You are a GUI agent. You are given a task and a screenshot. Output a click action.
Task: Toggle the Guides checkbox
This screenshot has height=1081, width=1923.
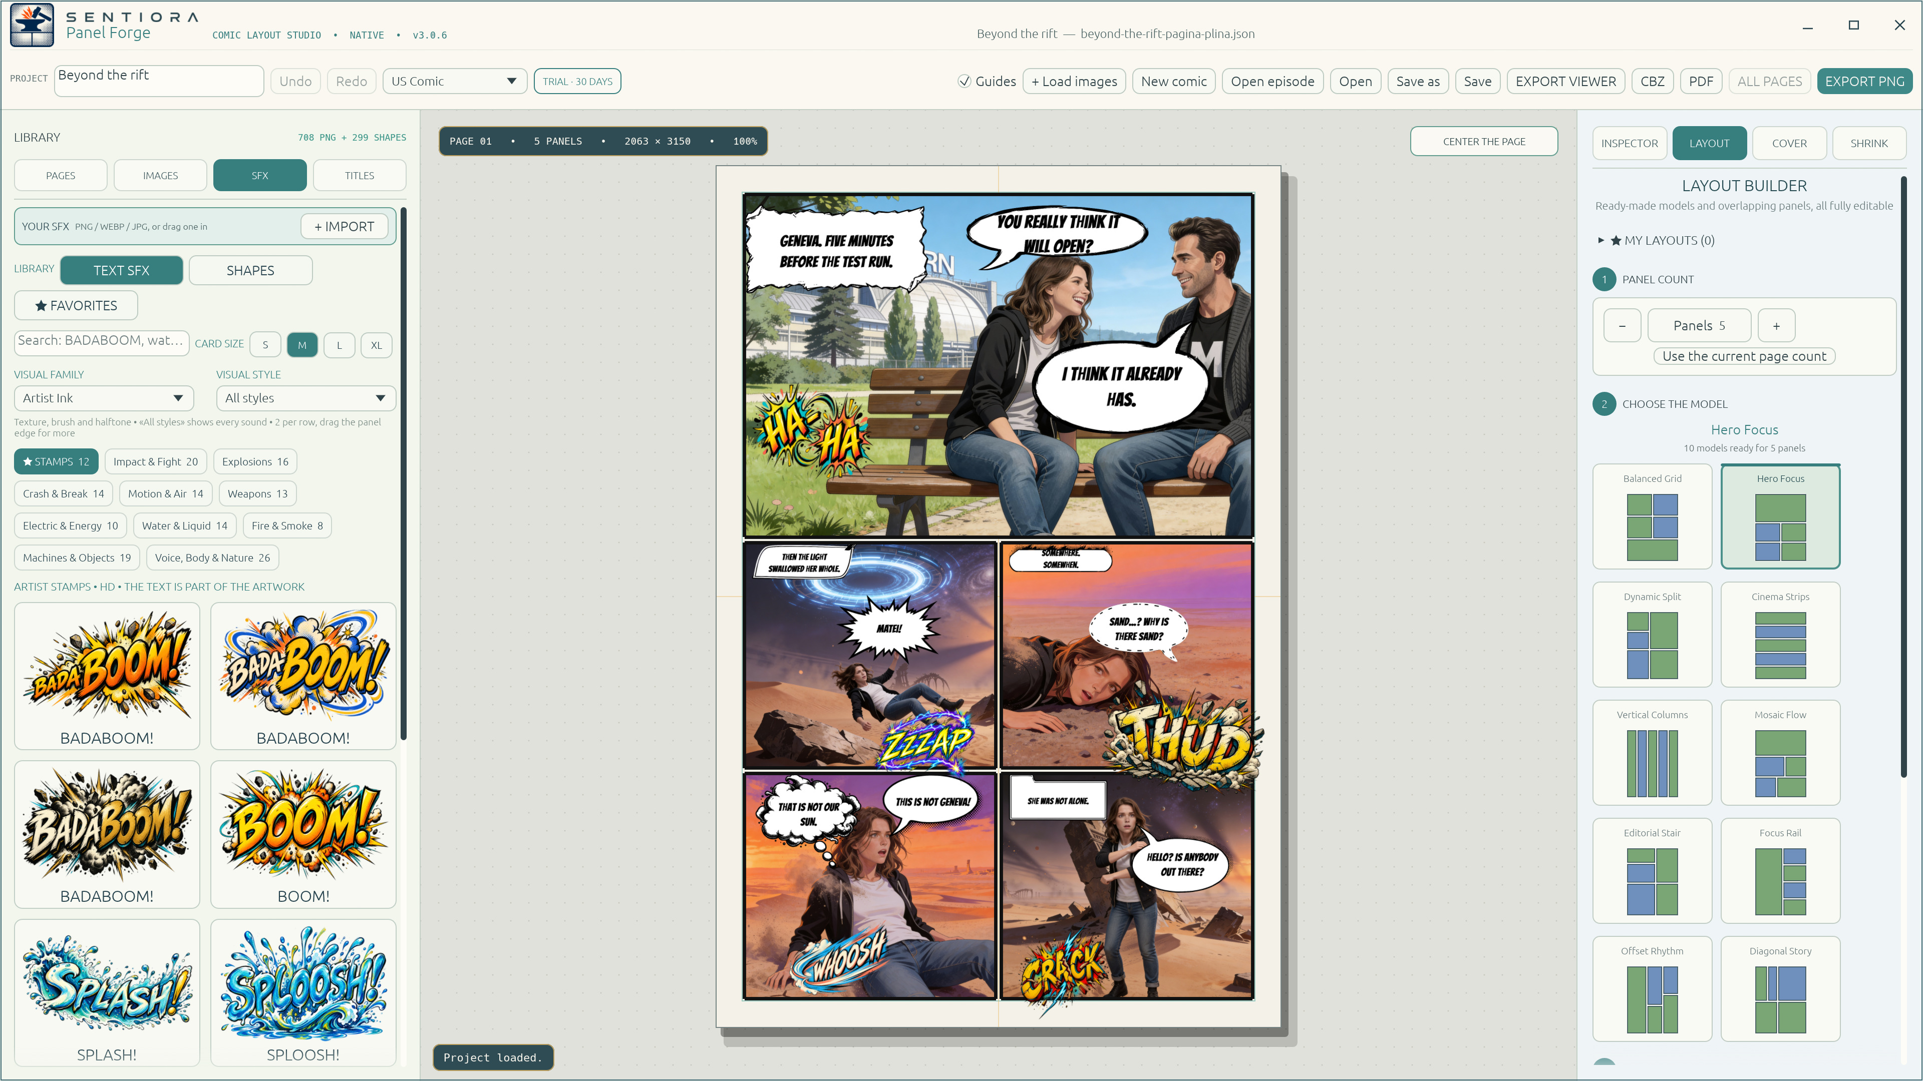coord(965,81)
